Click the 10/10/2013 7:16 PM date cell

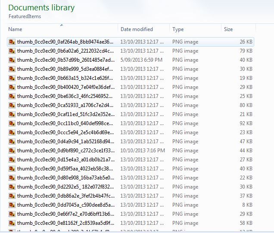(x=143, y=151)
